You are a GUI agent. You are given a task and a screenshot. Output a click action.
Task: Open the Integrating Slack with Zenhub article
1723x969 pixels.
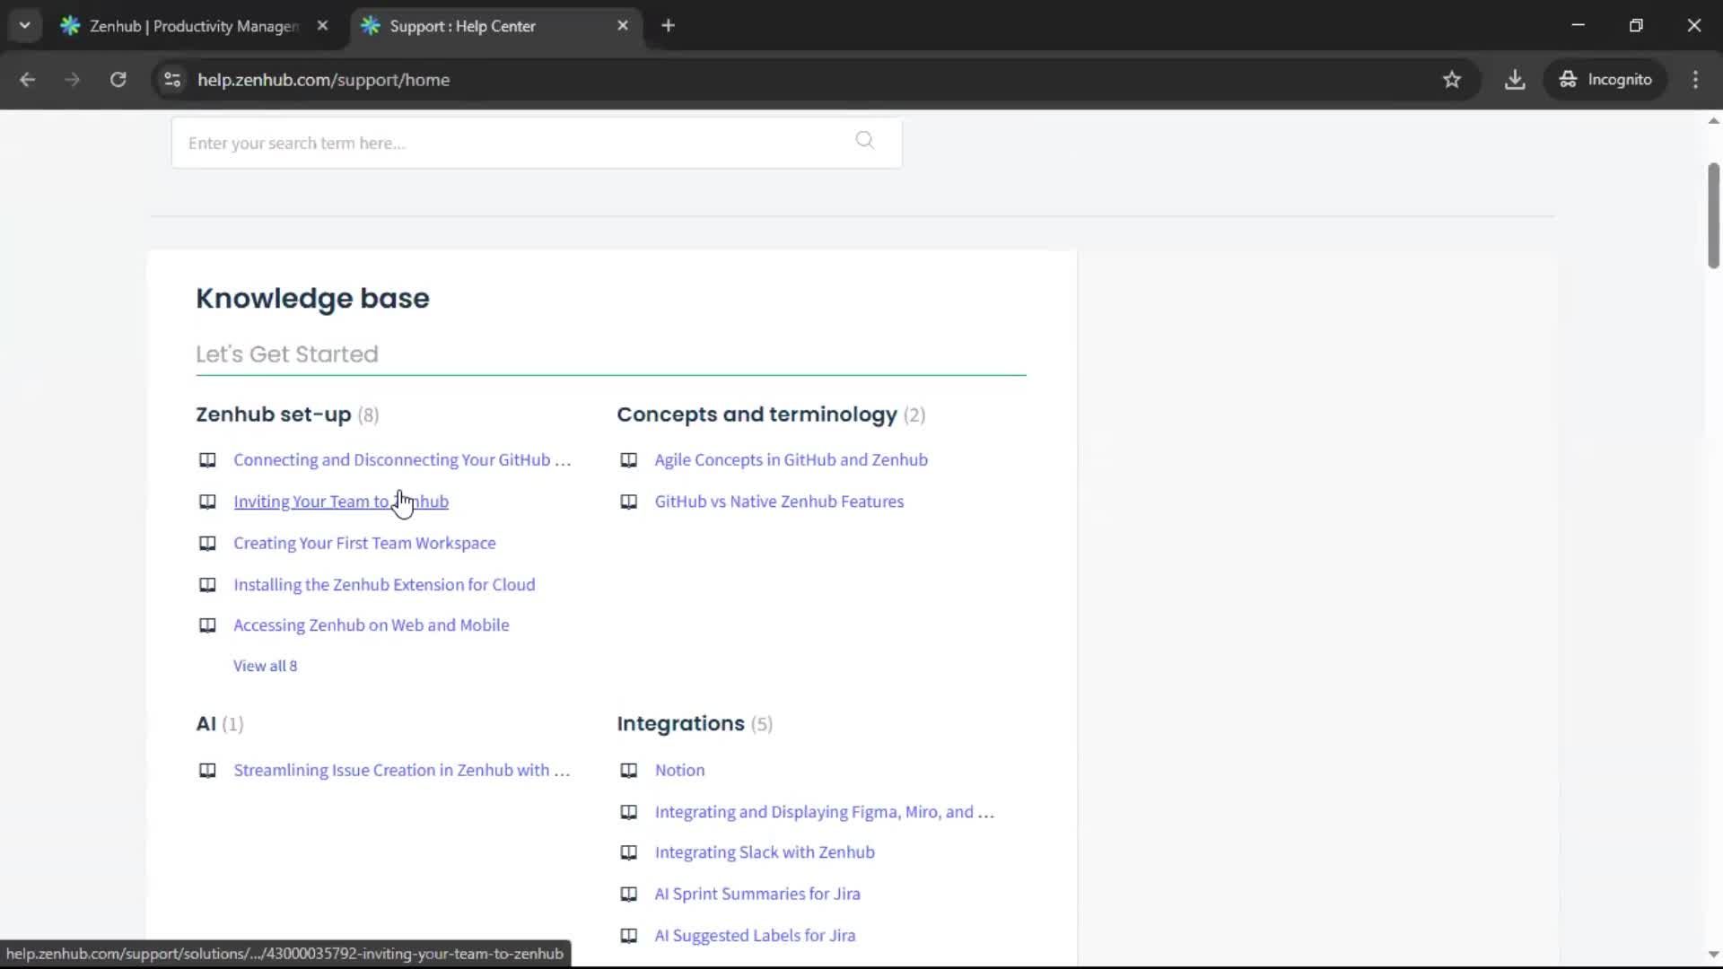coord(765,852)
